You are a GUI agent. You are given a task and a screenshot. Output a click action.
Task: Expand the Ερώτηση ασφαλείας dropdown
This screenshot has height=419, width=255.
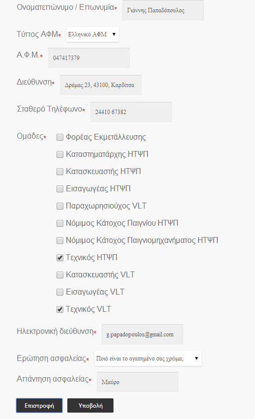(148, 359)
